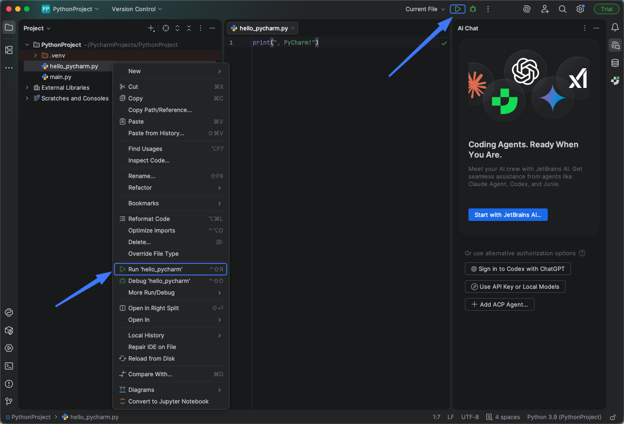Open More Actions menu next to Debug
624x424 pixels.
488,9
